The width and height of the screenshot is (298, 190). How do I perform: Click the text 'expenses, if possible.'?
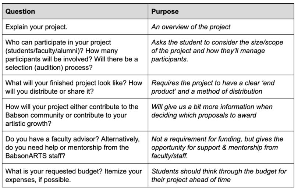point(38,180)
